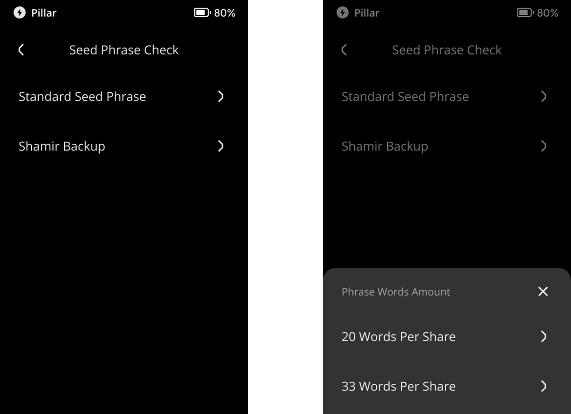Viewport: 571px width, 414px height.
Task: Tap the back arrow on the left screen
Action: (x=21, y=50)
